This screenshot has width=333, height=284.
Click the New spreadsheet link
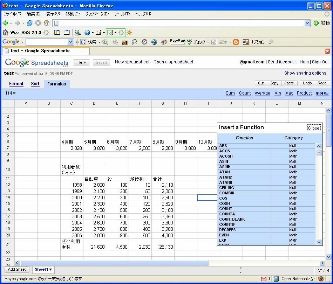[132, 62]
